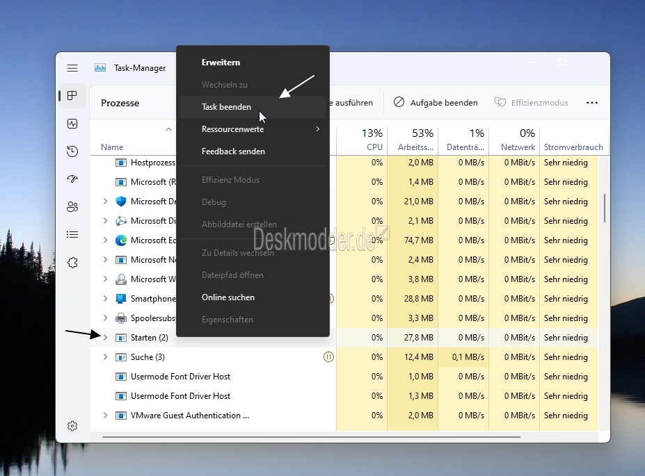Expand the Starten (2) process group
Screen dimensions: 645x476
coord(105,338)
